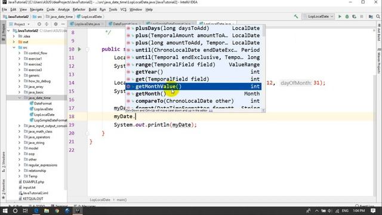
Task: Click JavaTutorial2 breadcrumb in navigation bar
Action: point(16,17)
